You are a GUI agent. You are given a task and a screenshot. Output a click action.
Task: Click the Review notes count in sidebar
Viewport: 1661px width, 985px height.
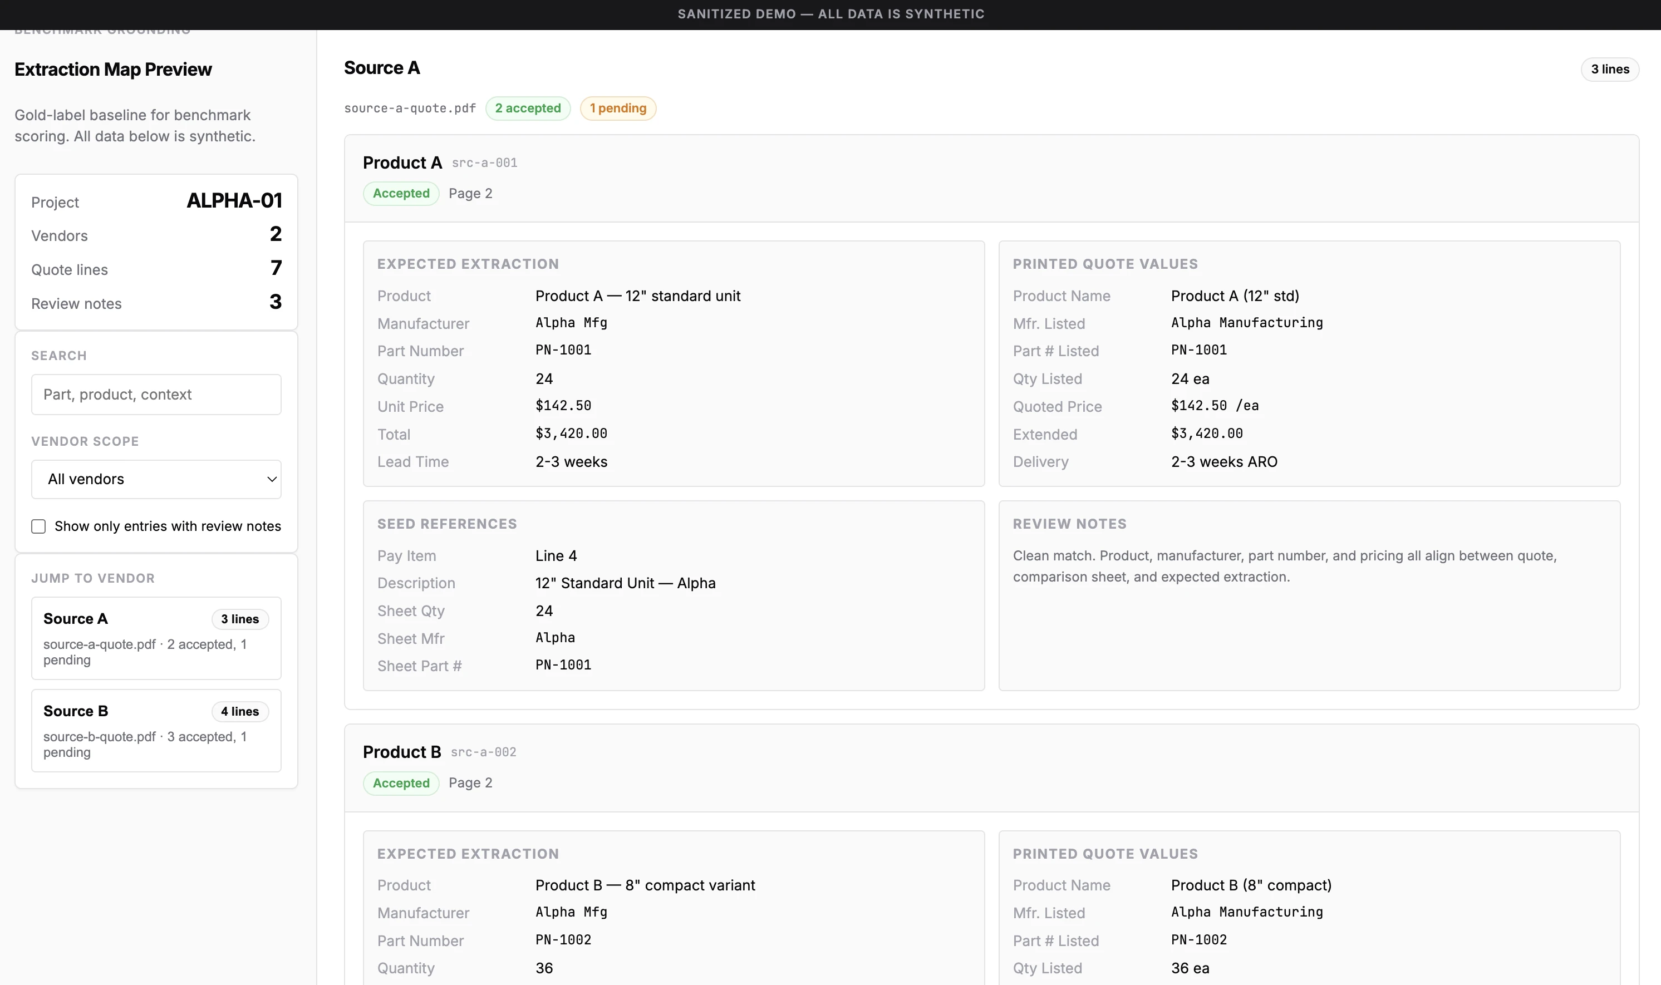coord(276,302)
